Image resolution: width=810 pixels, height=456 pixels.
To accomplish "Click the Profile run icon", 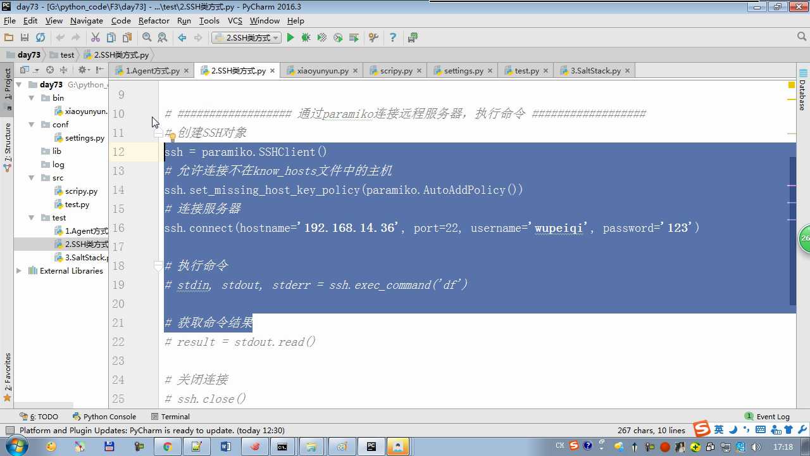I will point(338,38).
